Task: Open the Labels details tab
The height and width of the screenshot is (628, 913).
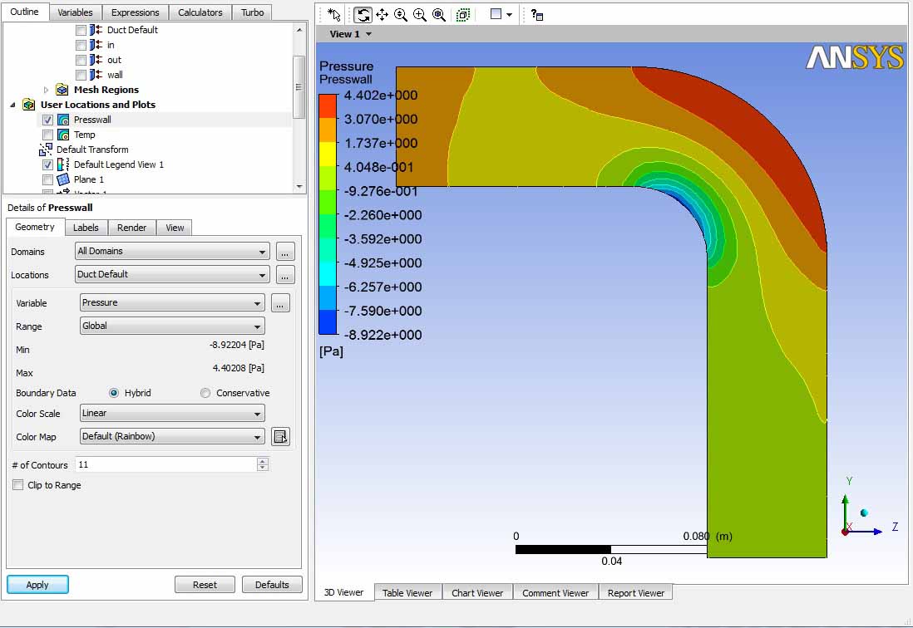Action: (x=86, y=228)
